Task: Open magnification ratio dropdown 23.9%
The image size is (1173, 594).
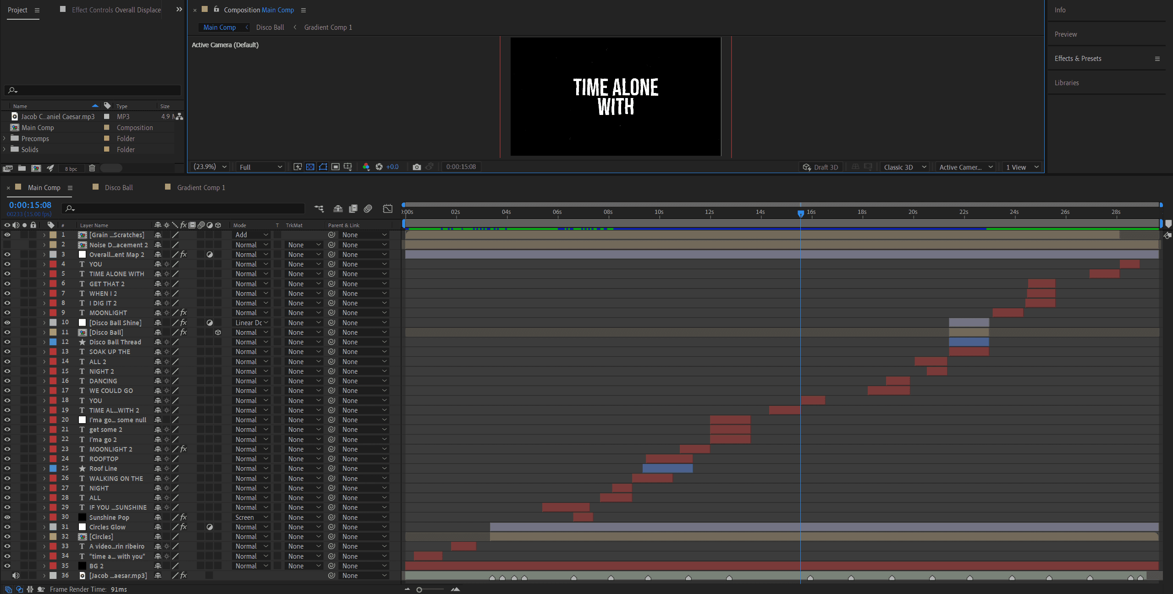Action: point(210,167)
